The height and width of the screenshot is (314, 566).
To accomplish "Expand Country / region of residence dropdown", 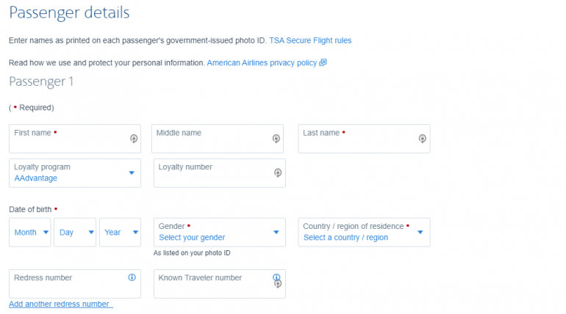I will (x=364, y=232).
